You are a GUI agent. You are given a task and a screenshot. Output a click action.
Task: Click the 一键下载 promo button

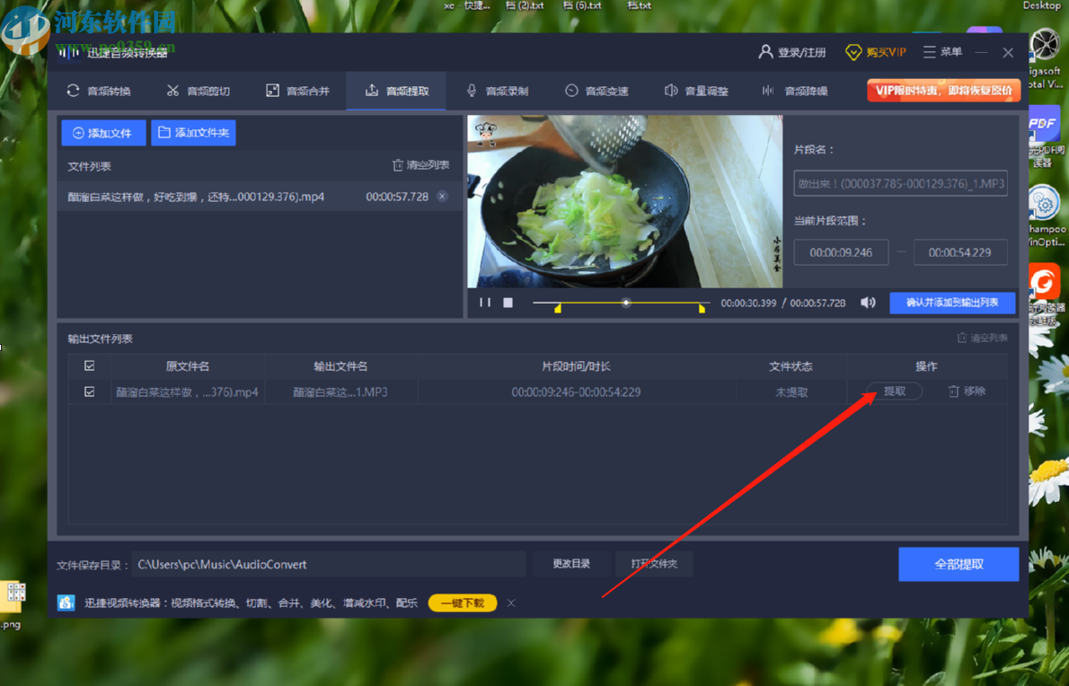point(463,602)
